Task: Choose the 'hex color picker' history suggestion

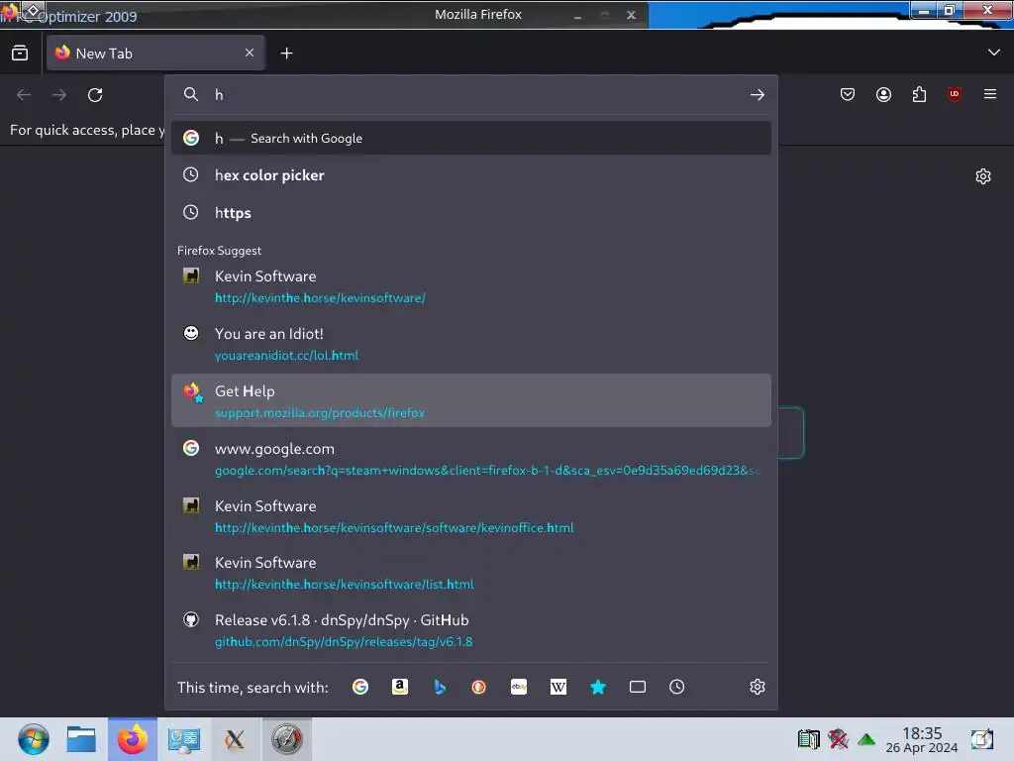Action: click(470, 174)
